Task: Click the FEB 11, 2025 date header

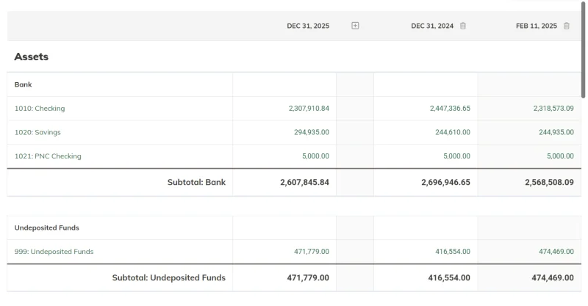Action: point(537,26)
